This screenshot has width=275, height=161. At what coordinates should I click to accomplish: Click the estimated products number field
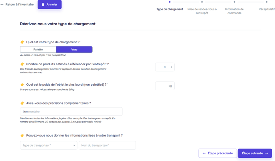pos(165,67)
